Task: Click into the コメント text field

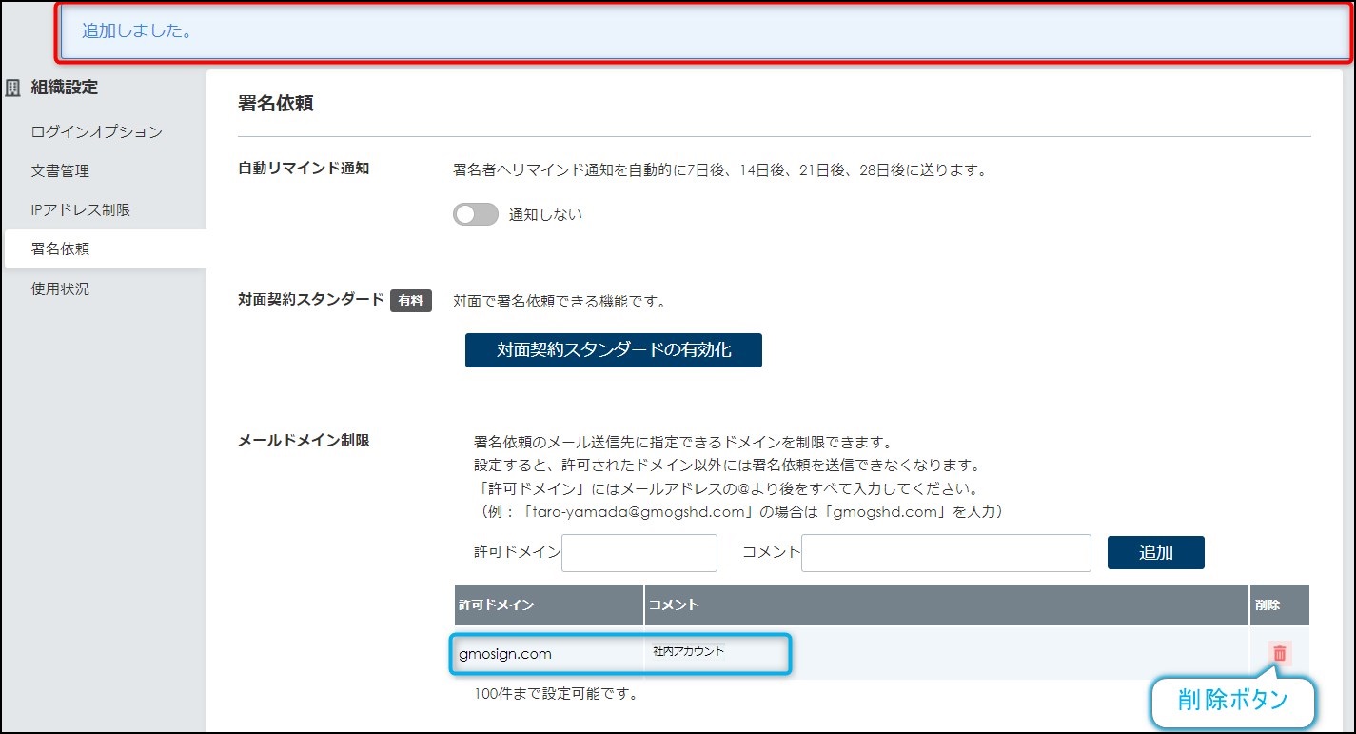Action: coord(945,553)
